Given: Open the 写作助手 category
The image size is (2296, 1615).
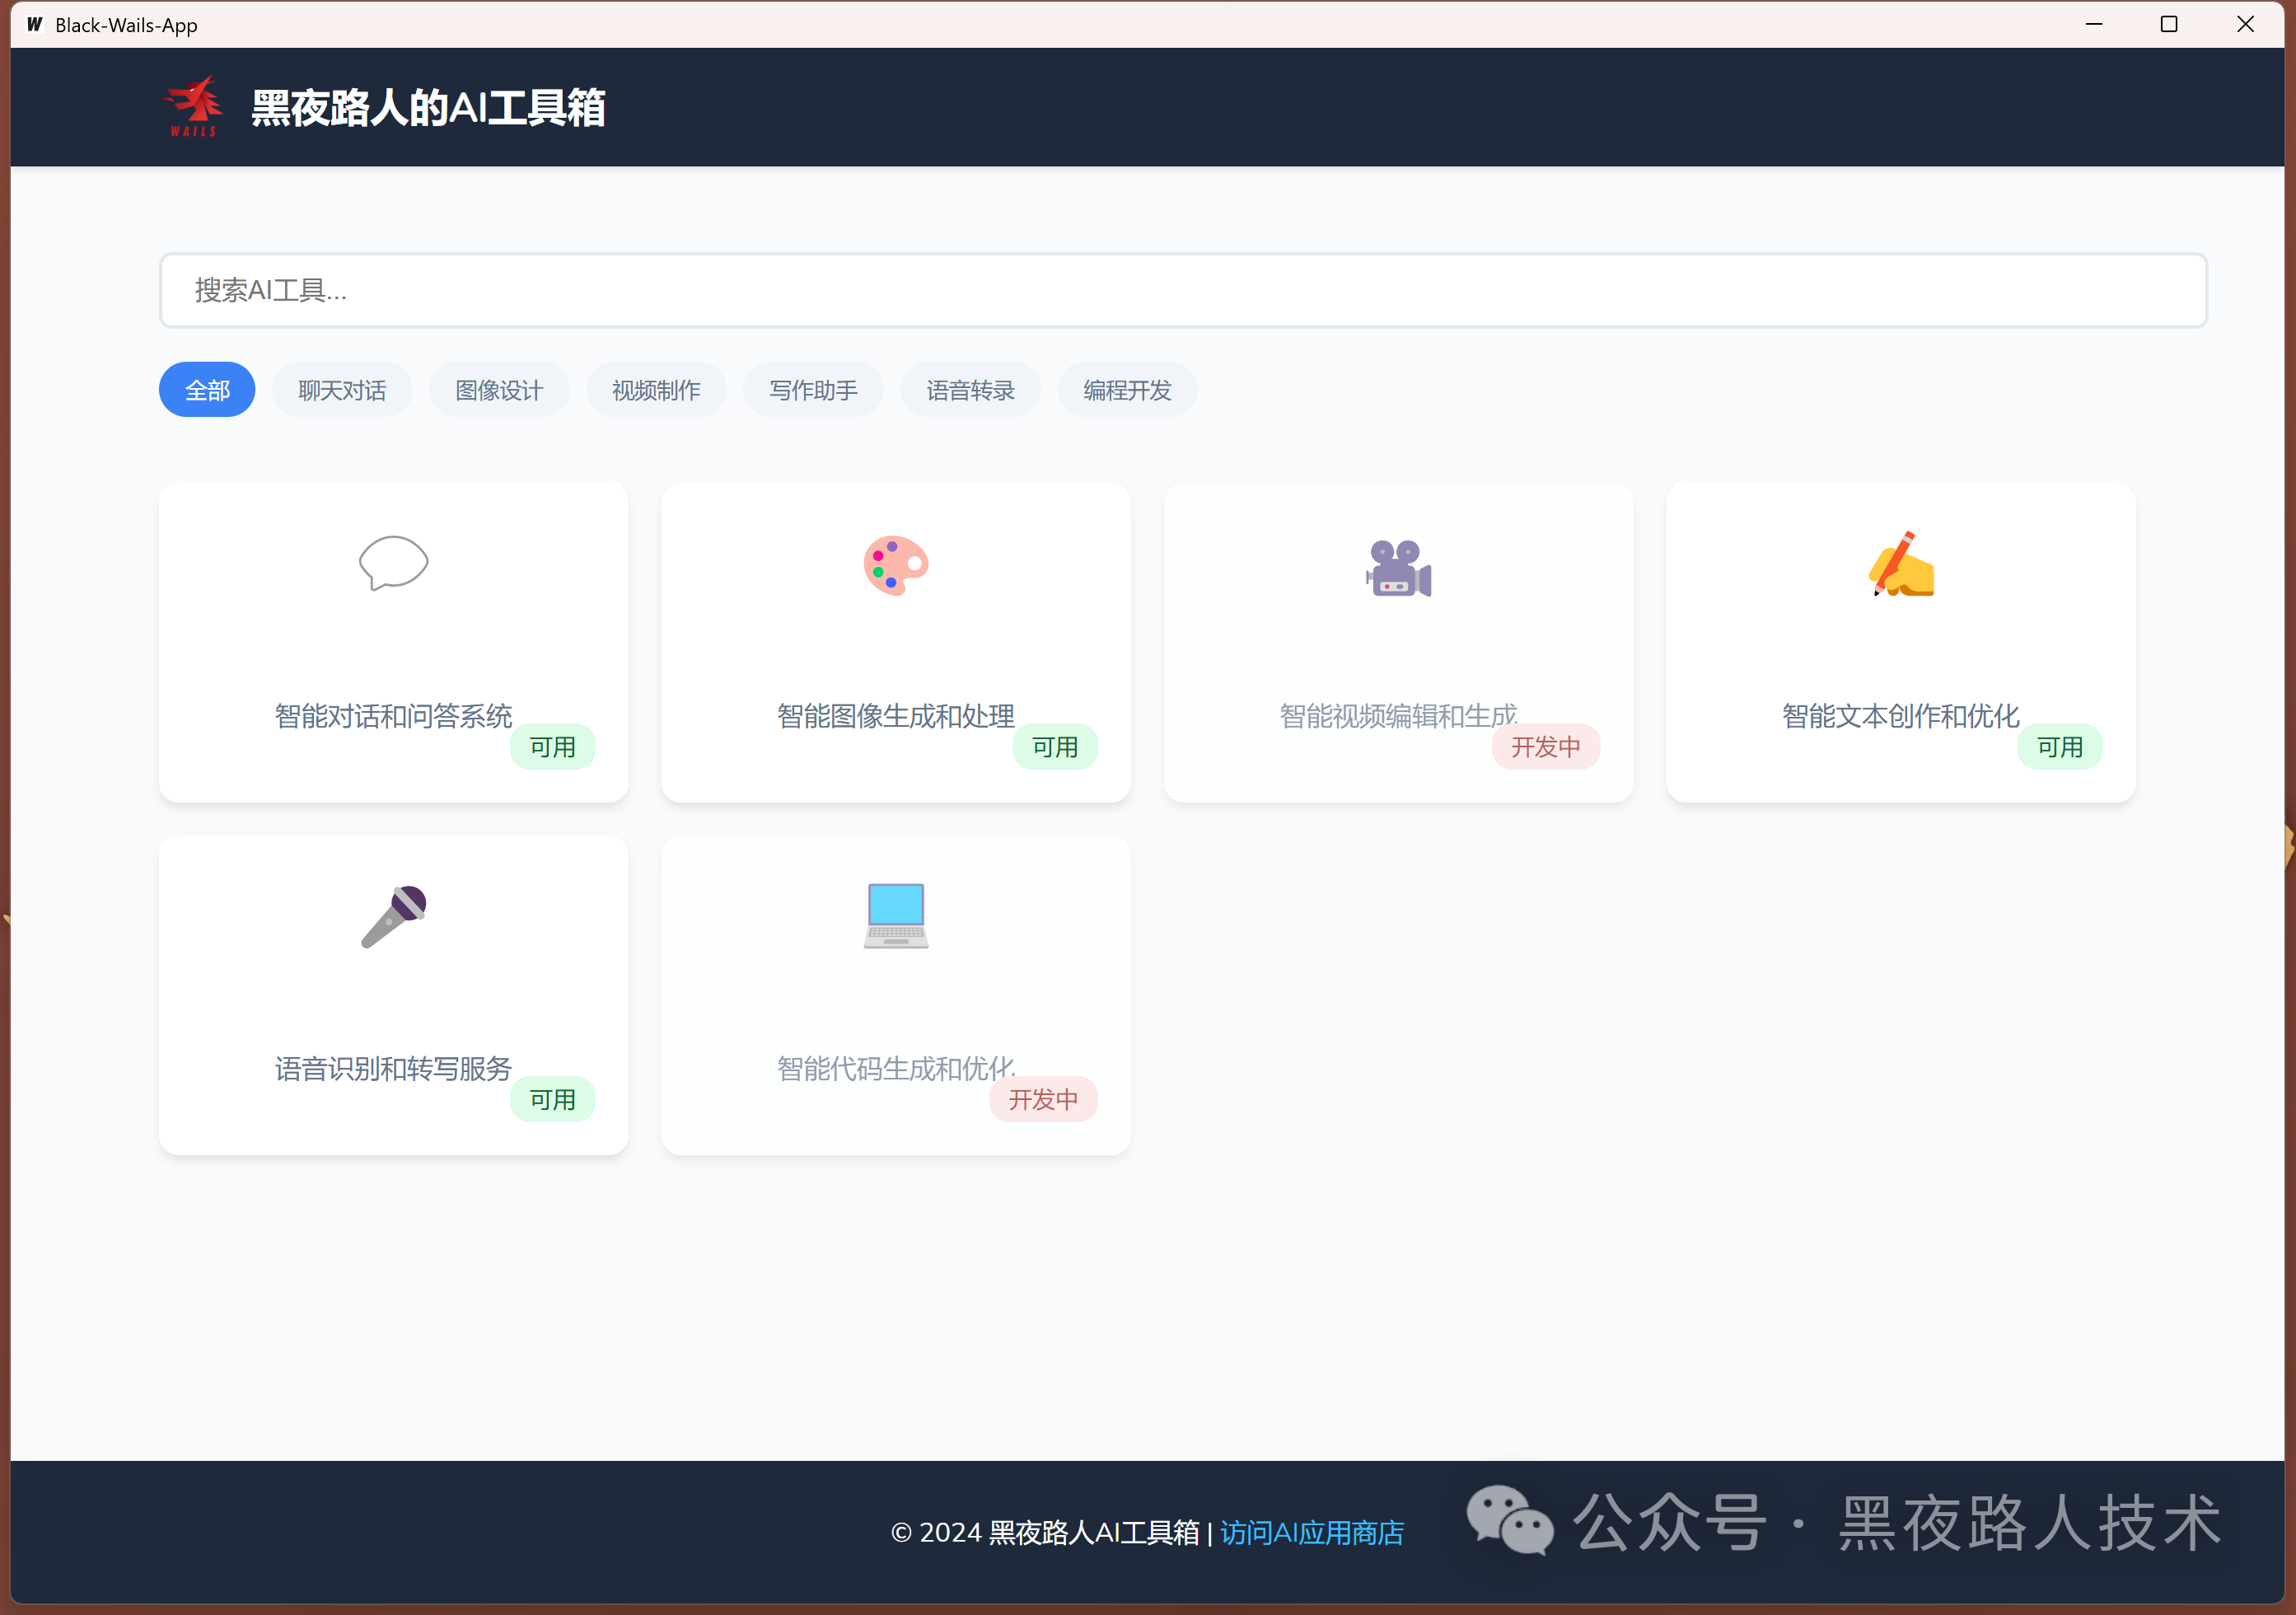Looking at the screenshot, I should point(813,390).
